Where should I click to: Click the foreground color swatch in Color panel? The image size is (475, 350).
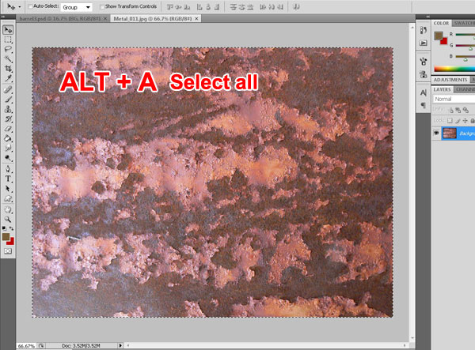(x=438, y=36)
